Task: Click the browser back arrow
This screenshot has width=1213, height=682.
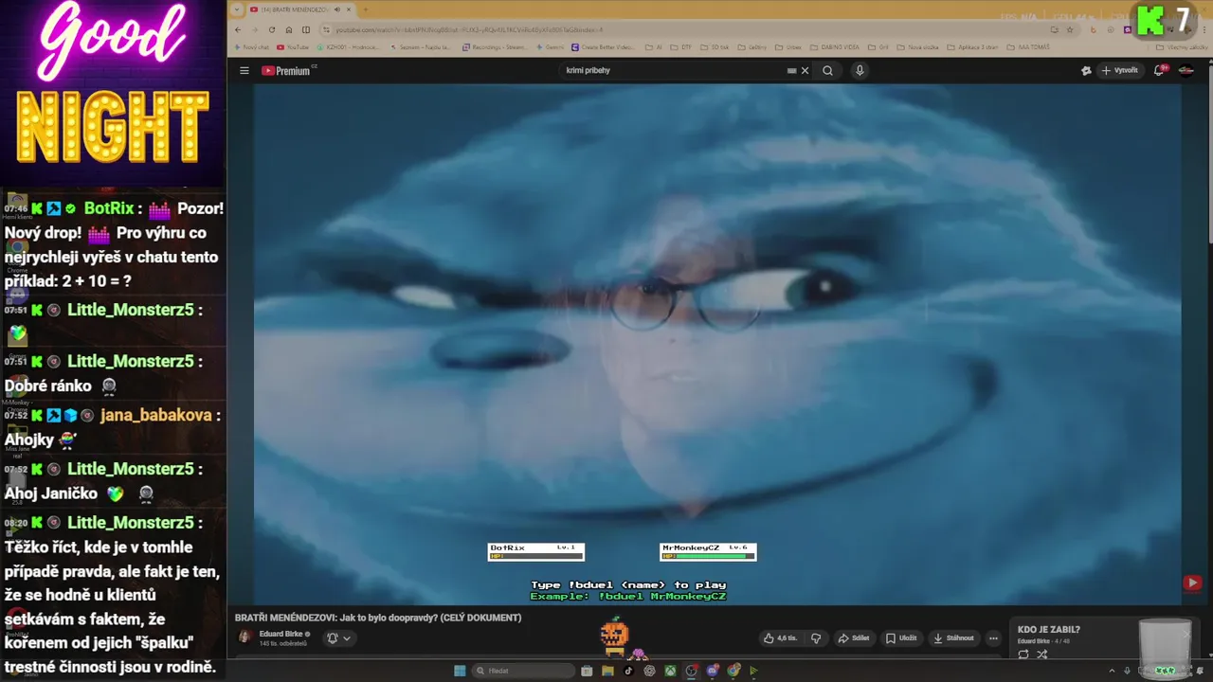Action: [x=238, y=29]
